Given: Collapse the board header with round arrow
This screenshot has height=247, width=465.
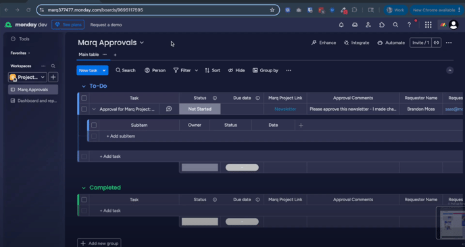Looking at the screenshot, I should [449, 70].
